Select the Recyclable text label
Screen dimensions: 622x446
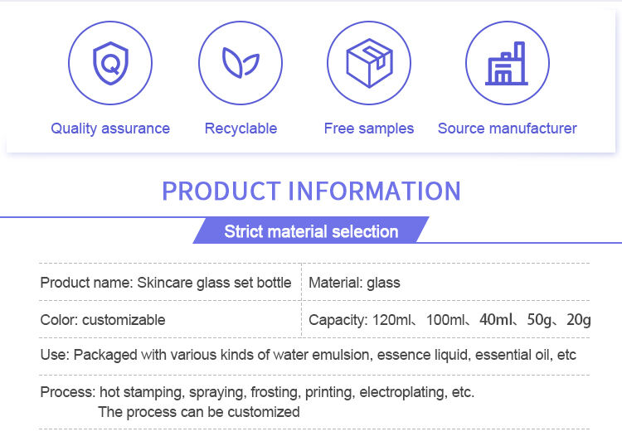241,128
